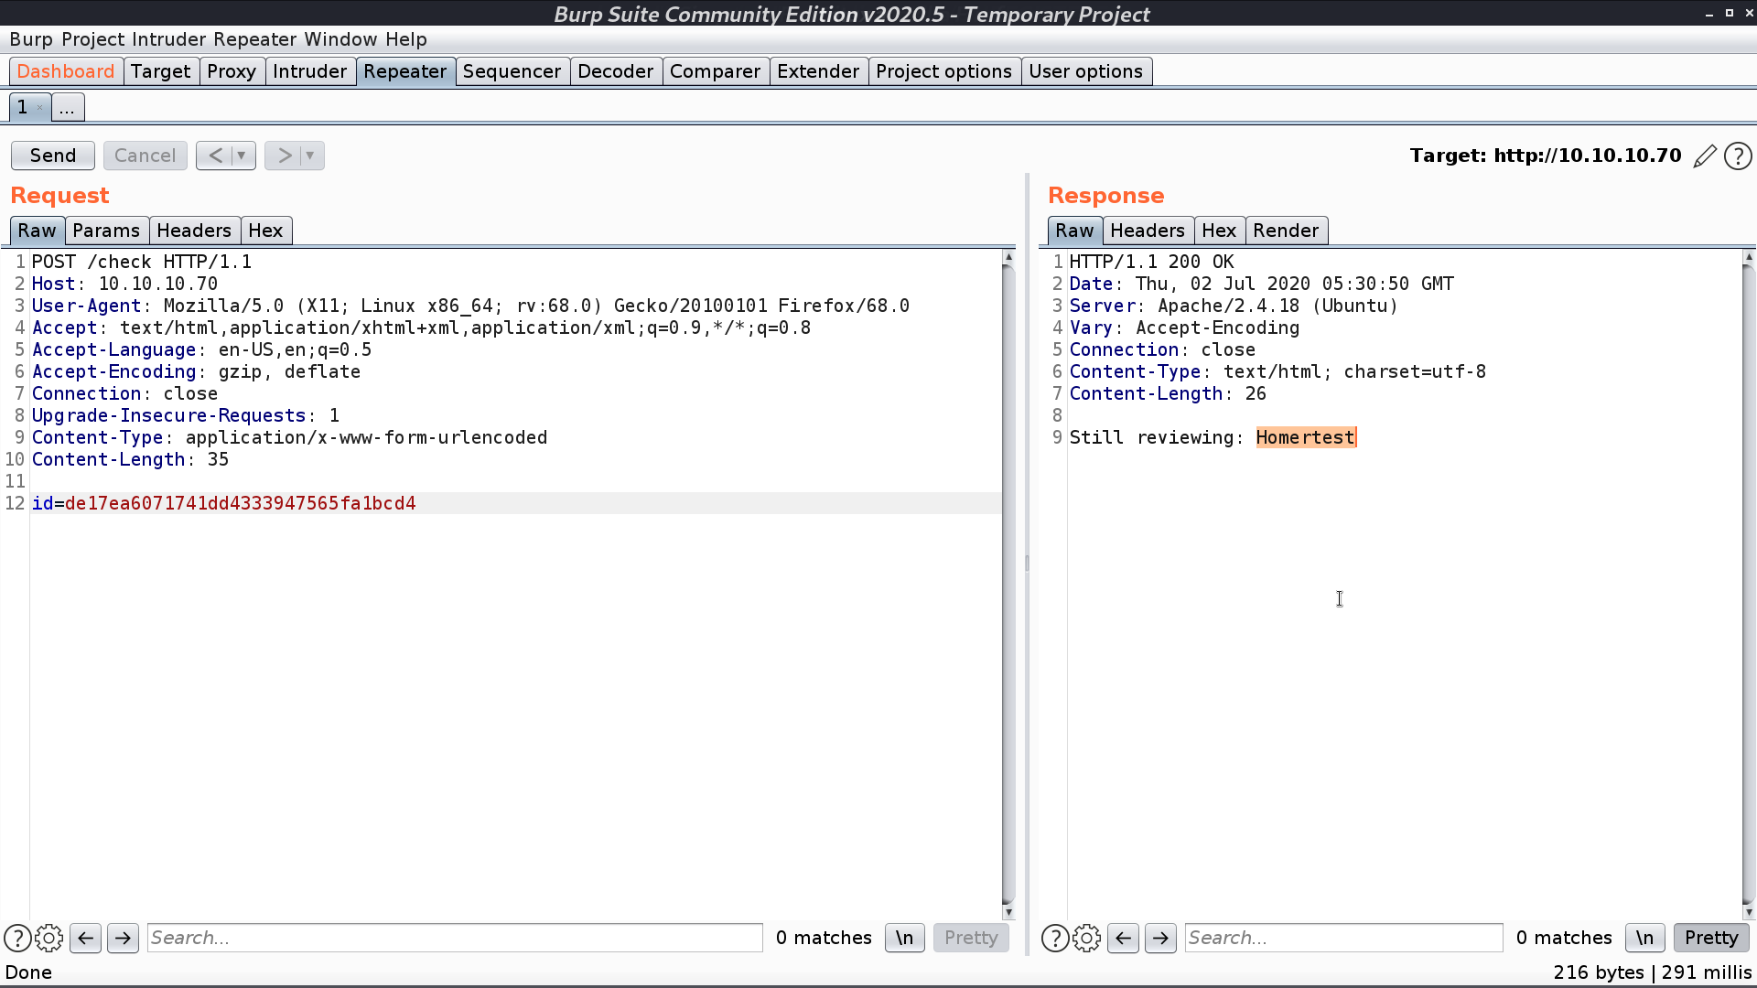Open the Help menu
This screenshot has height=988, width=1757.
[x=406, y=39]
